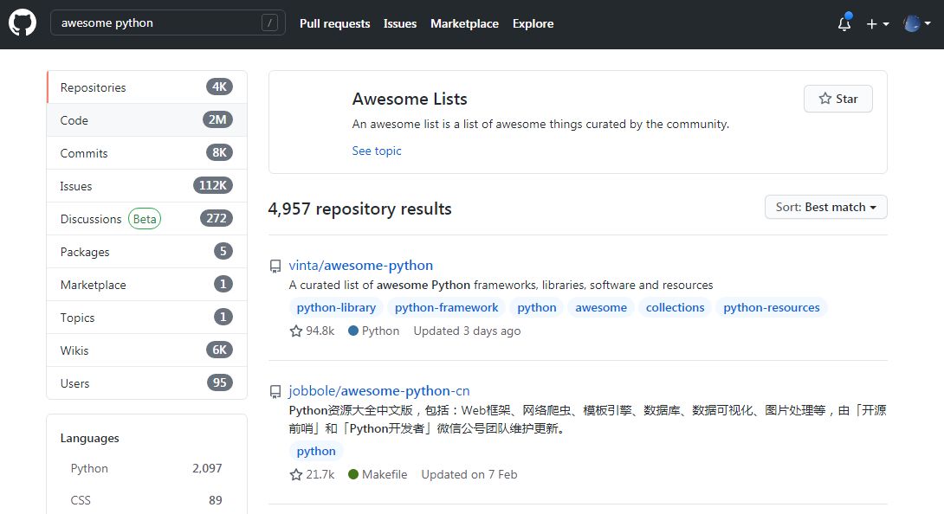Viewport: 944px width, 514px height.
Task: Open the user avatar menu
Action: pos(917,23)
